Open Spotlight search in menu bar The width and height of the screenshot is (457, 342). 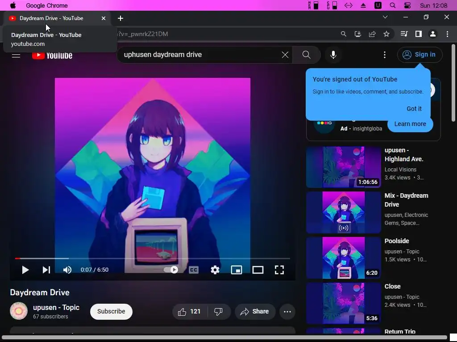393,5
